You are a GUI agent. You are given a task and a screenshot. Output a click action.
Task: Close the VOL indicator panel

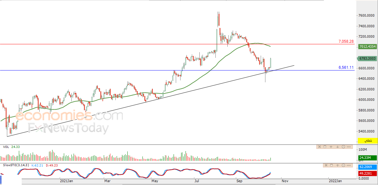click(320, 147)
